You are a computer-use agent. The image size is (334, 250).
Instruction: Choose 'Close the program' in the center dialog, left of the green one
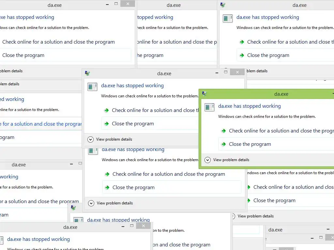pyautogui.click(x=150, y=123)
